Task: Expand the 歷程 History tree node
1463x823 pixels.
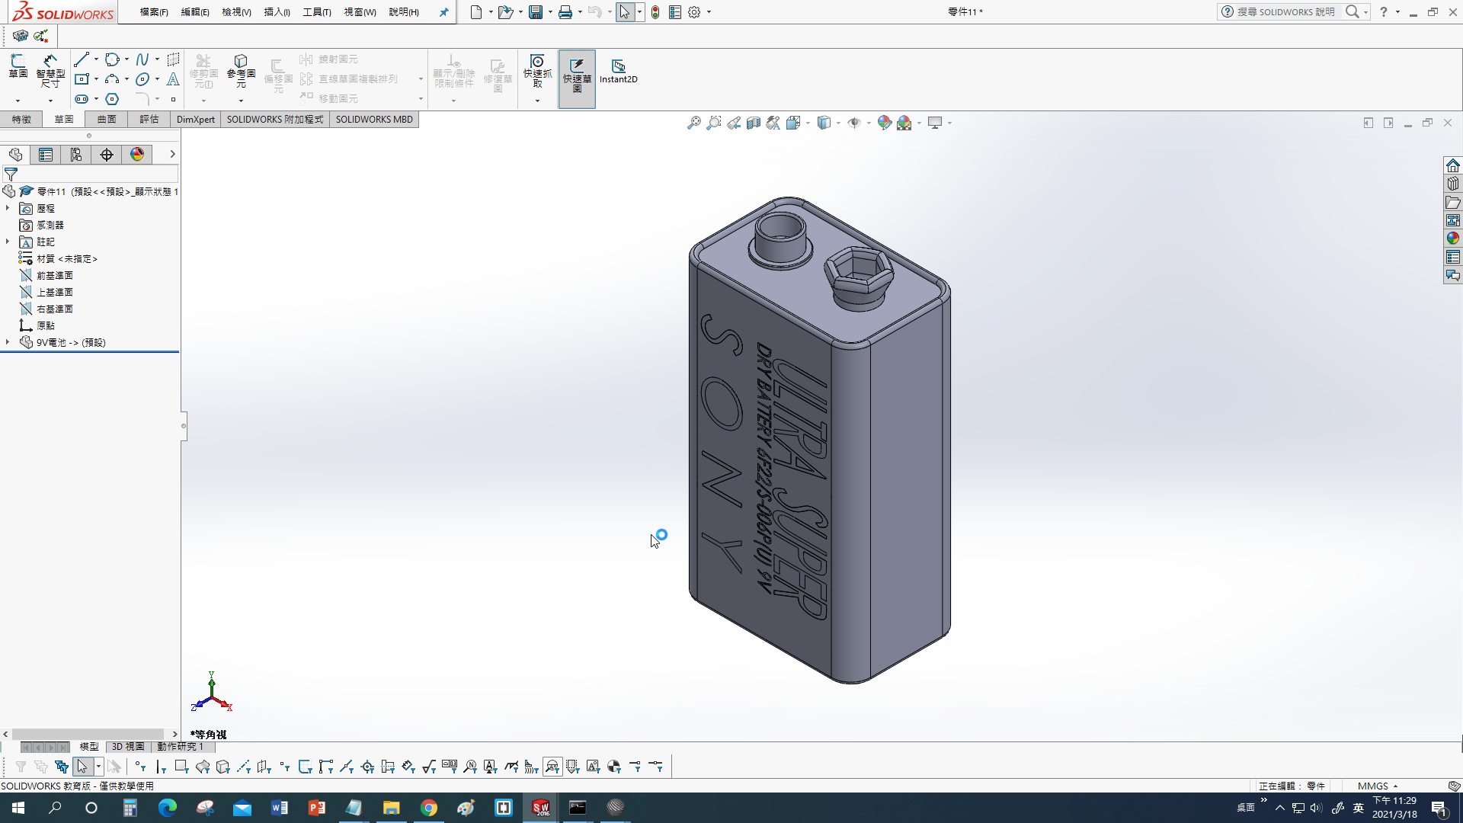Action: 8,208
